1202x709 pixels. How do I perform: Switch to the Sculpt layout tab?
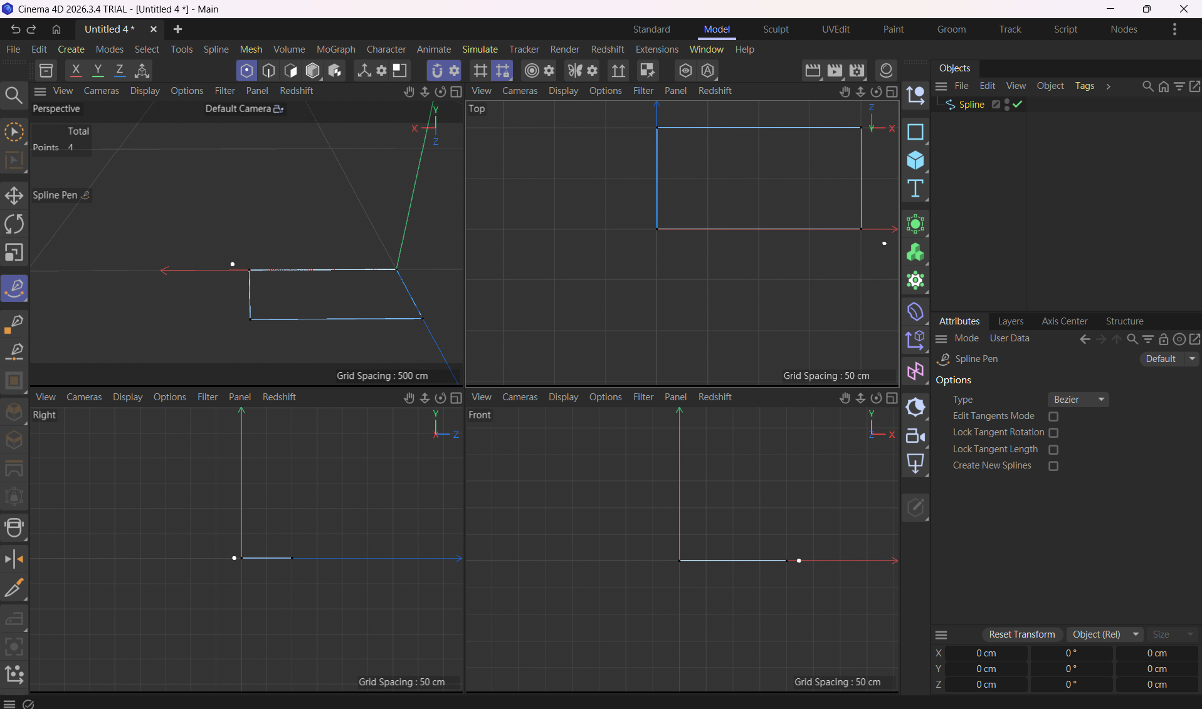(776, 29)
